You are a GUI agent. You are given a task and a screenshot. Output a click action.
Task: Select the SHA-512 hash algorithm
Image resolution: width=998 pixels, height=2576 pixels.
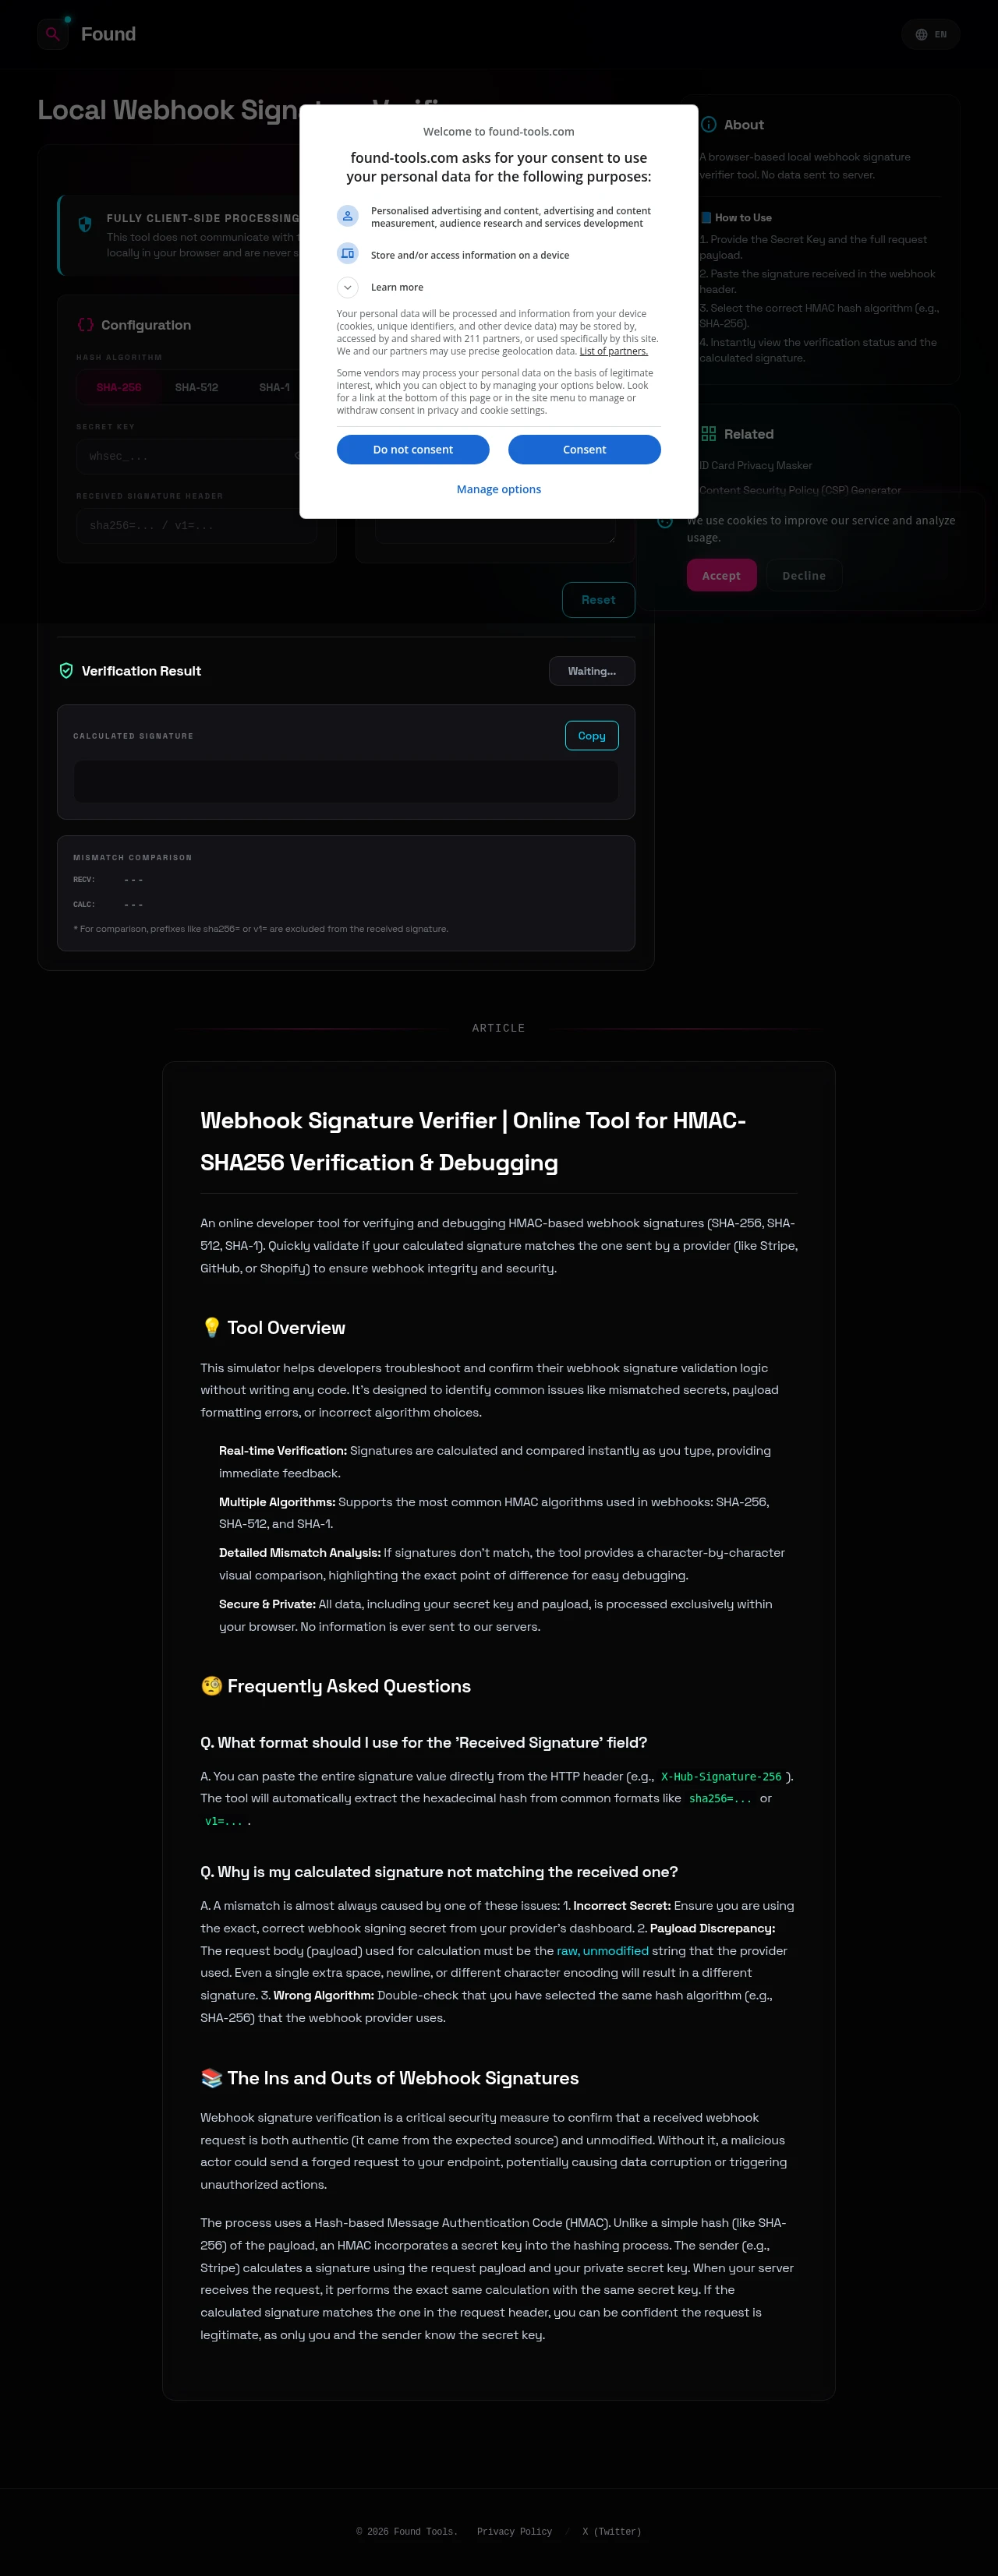pyautogui.click(x=196, y=387)
